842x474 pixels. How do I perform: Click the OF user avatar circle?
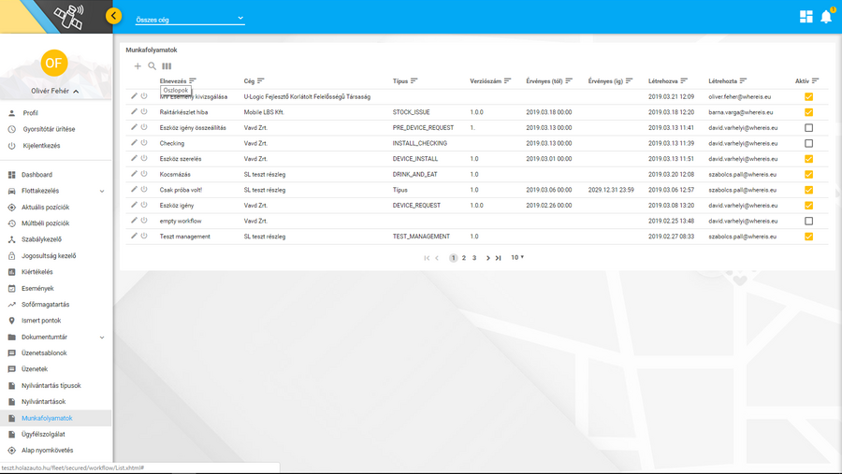[x=54, y=63]
